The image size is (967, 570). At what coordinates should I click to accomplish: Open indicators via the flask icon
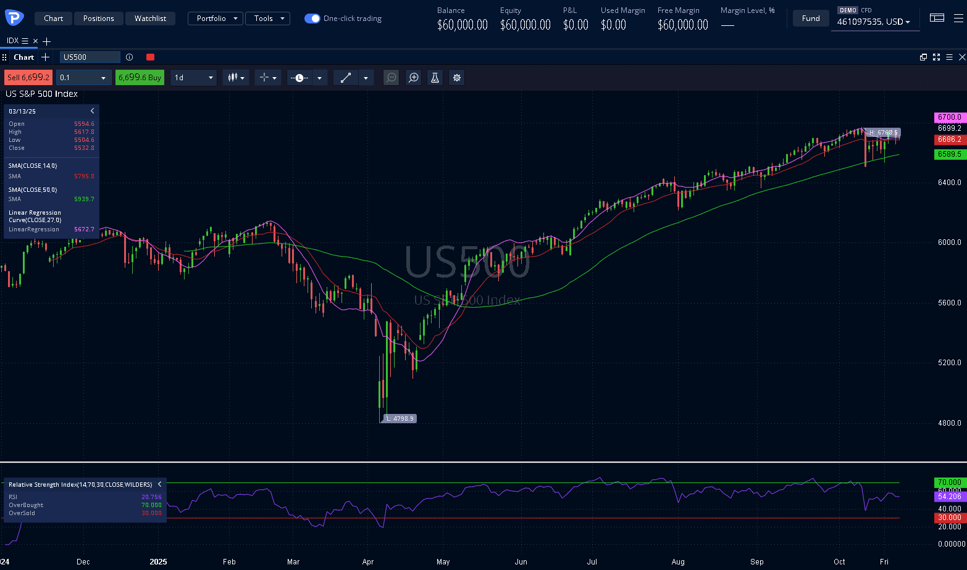click(435, 78)
